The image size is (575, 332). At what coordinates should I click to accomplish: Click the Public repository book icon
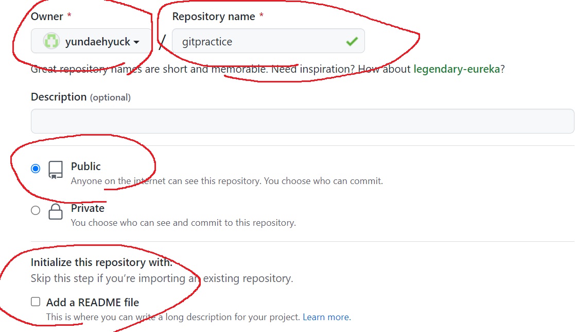coord(56,170)
